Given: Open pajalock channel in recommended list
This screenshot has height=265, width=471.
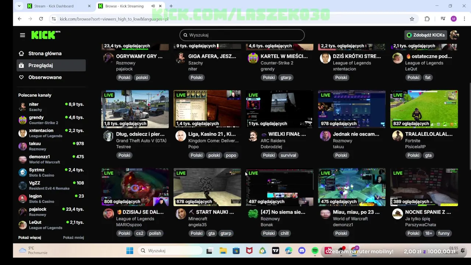Looking at the screenshot, I should pyautogui.click(x=52, y=212).
